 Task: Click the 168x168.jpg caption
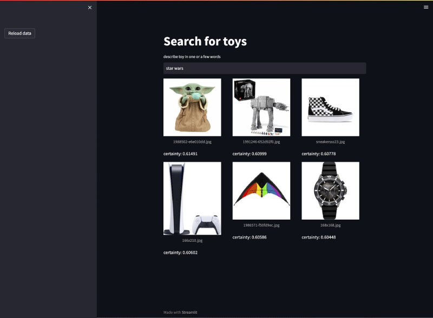tap(330, 225)
